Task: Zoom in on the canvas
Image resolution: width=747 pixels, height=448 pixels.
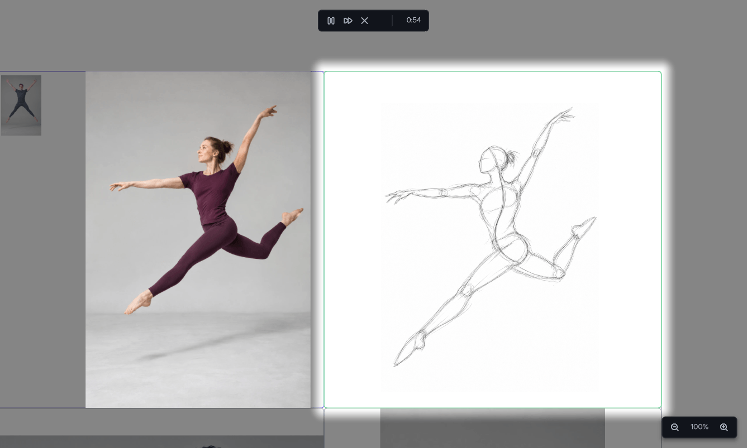Action: [724, 427]
